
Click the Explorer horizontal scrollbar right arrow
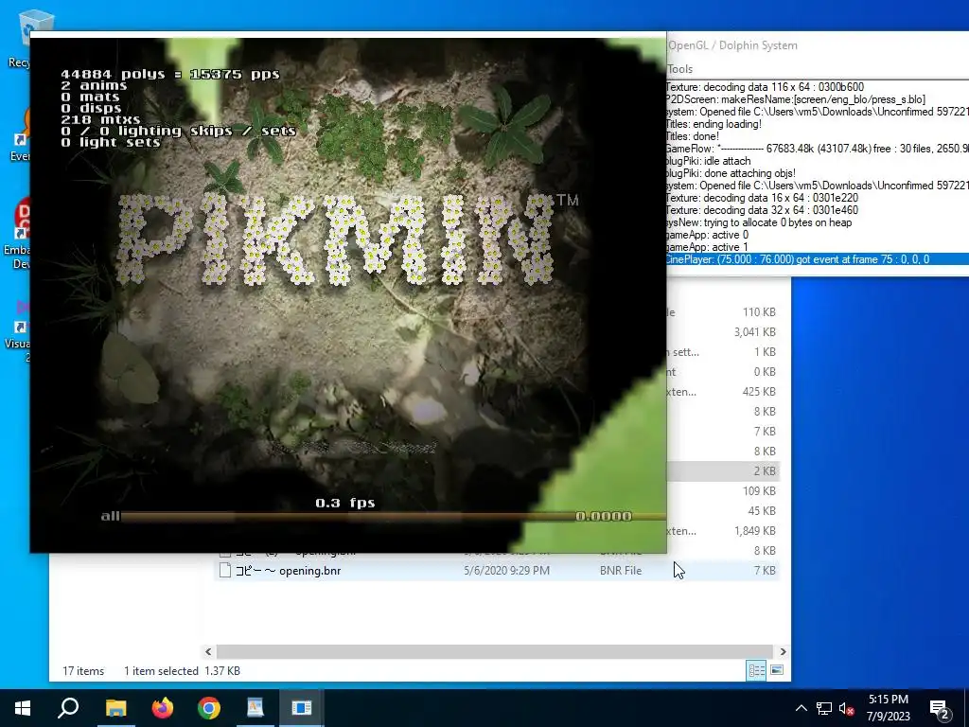tap(783, 651)
